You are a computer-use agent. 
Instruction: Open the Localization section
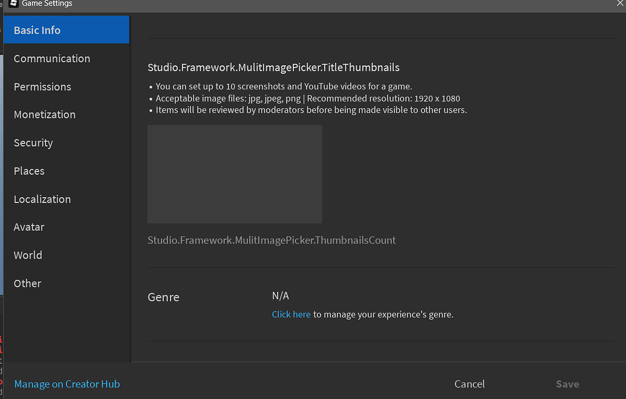[x=42, y=199]
